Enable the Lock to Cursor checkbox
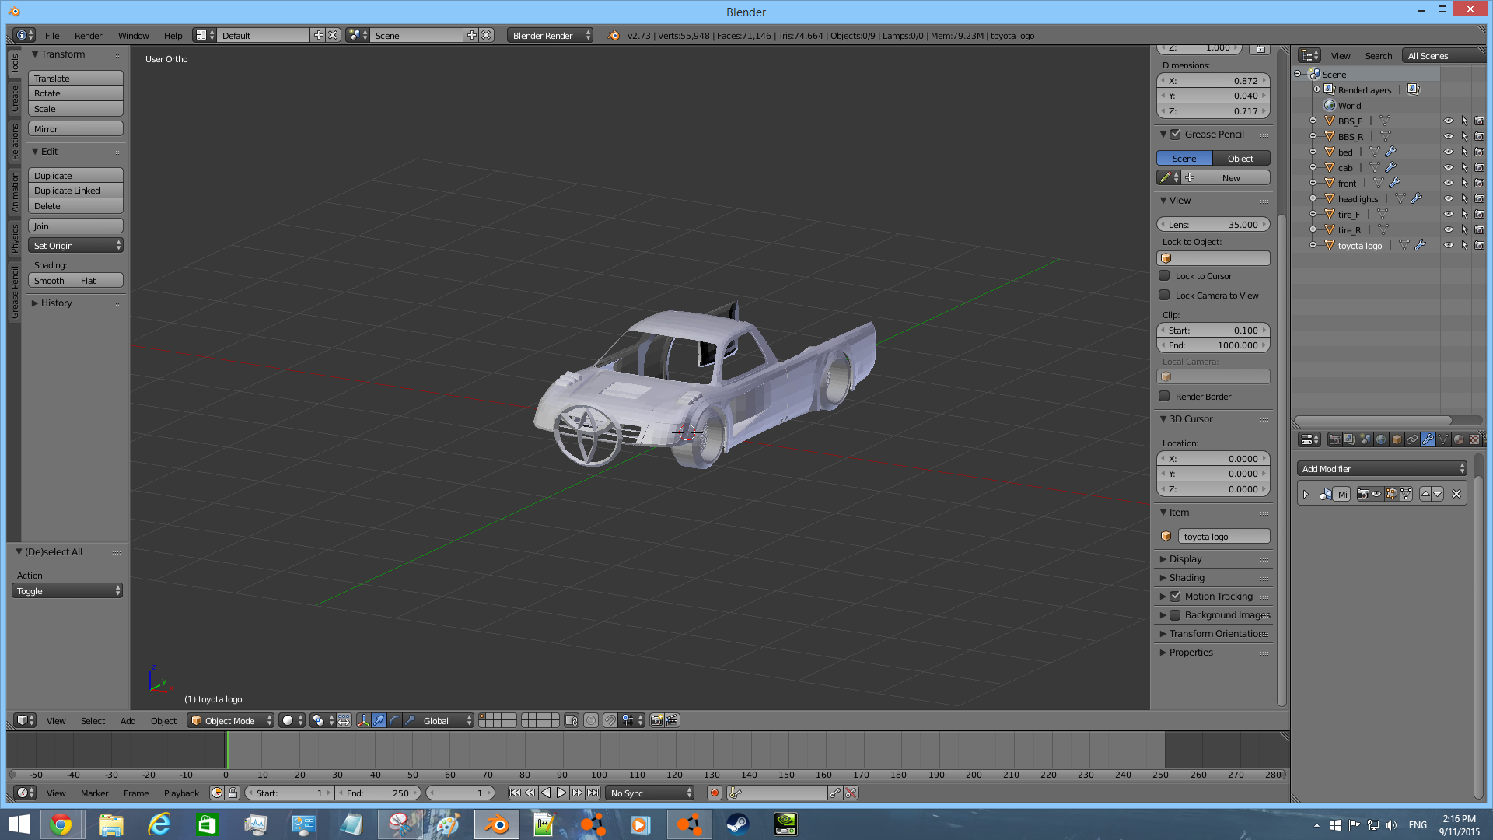1493x840 pixels. pyautogui.click(x=1164, y=275)
